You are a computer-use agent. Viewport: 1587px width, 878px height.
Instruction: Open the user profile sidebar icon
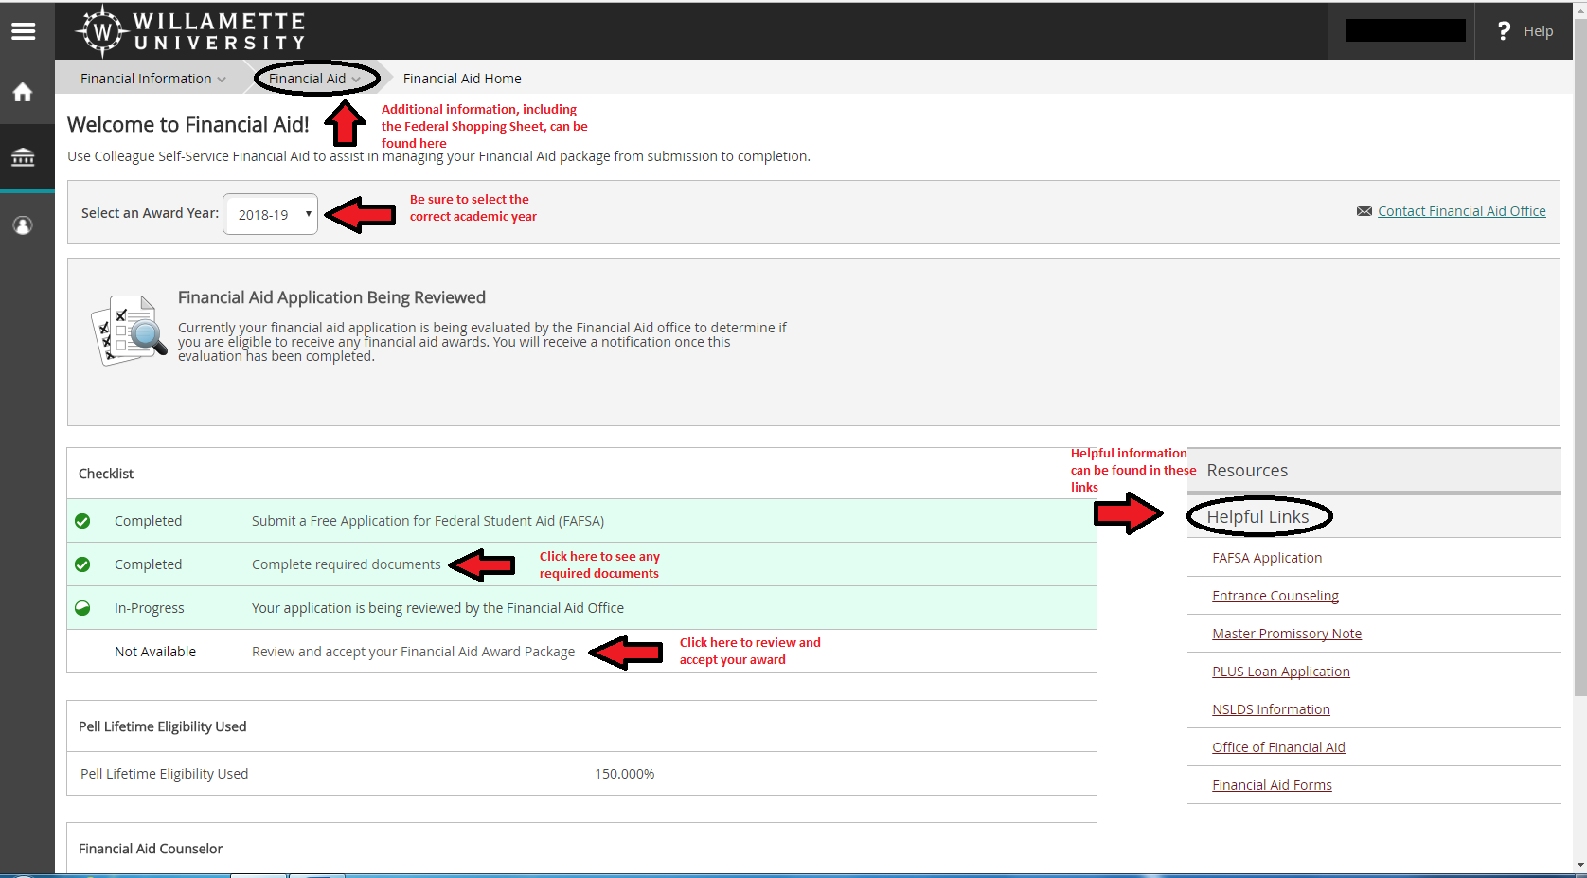point(23,225)
